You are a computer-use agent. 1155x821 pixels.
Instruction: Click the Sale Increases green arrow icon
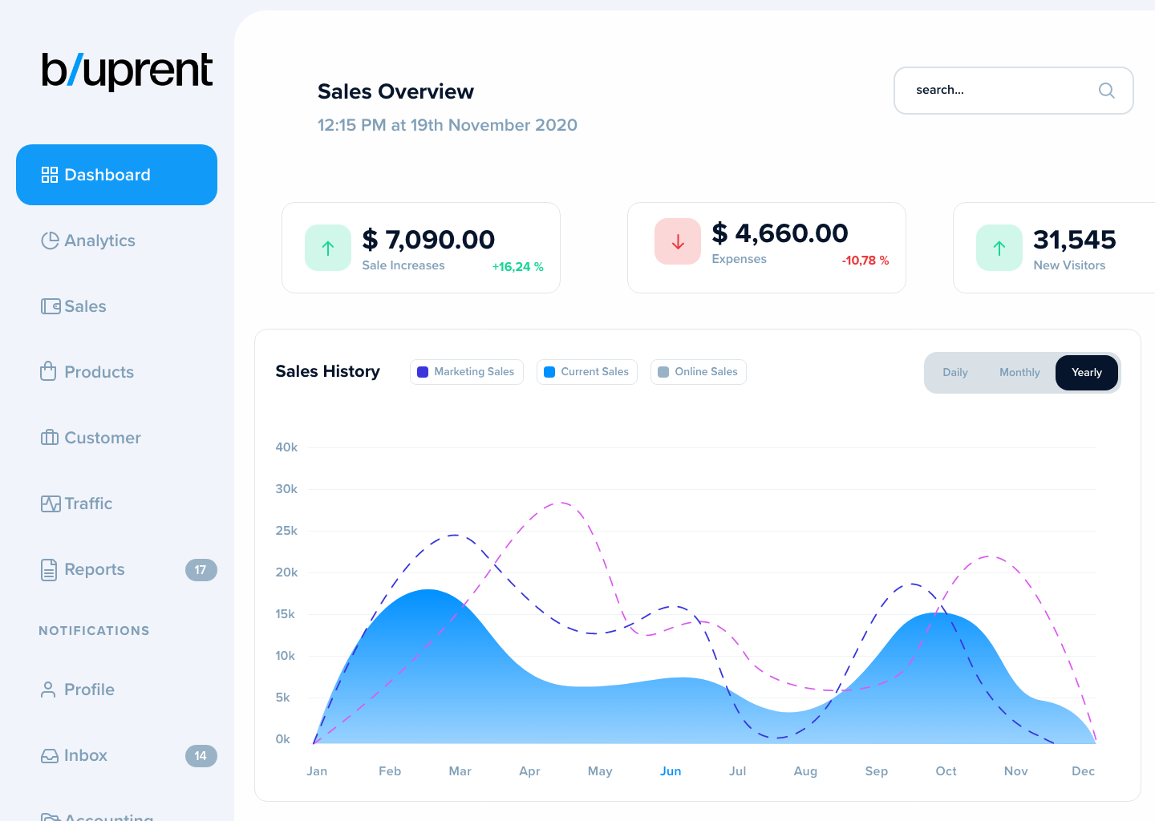coord(328,248)
